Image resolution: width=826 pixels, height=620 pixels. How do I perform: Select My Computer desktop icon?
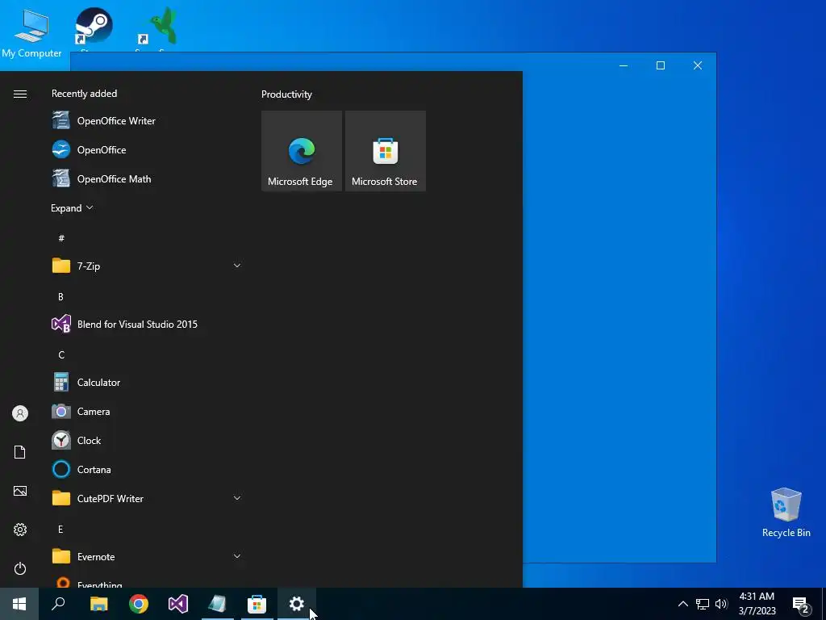(31, 32)
